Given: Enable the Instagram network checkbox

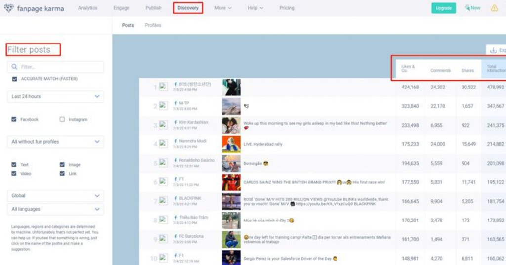Looking at the screenshot, I should pyautogui.click(x=62, y=119).
